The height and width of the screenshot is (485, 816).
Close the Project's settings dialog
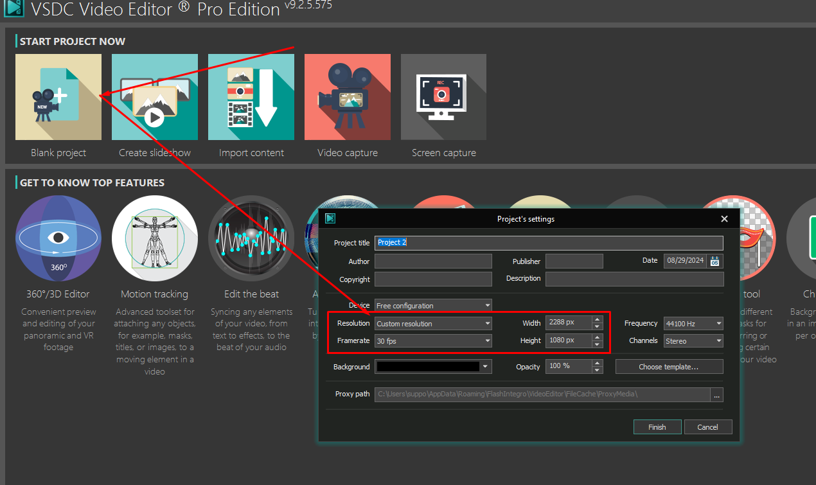point(724,219)
